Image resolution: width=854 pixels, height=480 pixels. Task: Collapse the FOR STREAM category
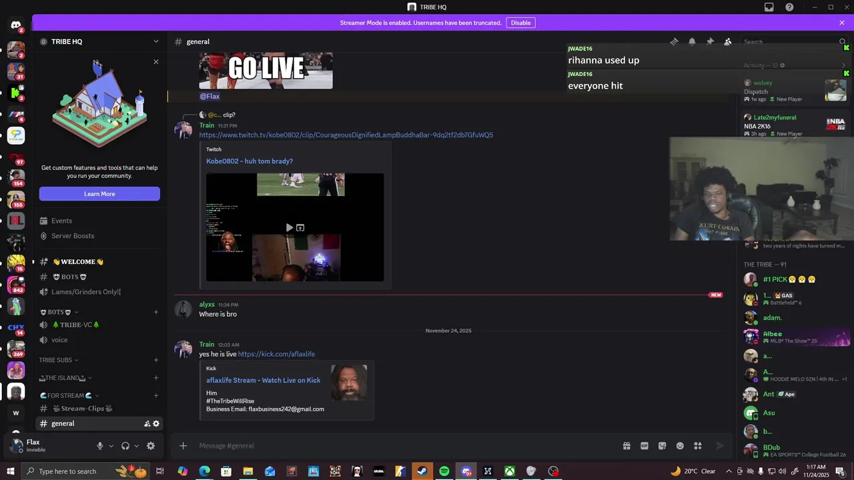[69, 395]
